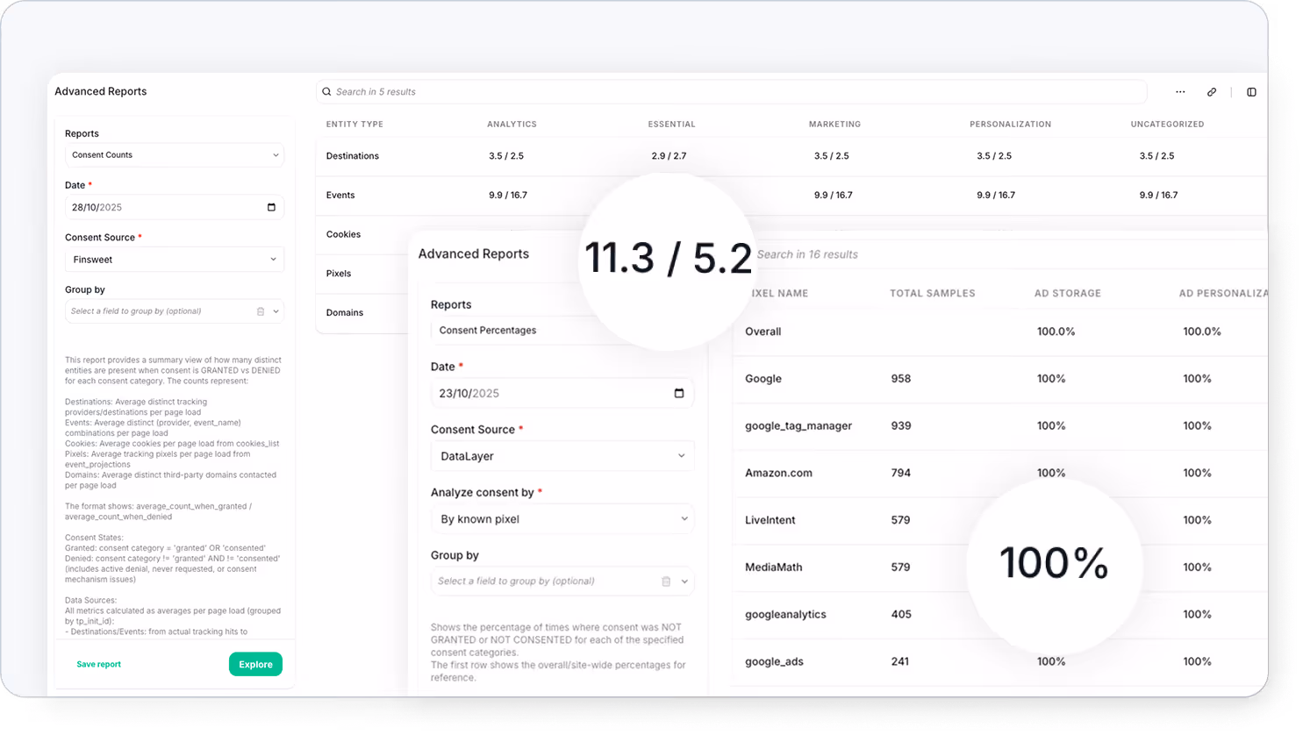Sort by the ANALYTICS column header

pyautogui.click(x=512, y=124)
